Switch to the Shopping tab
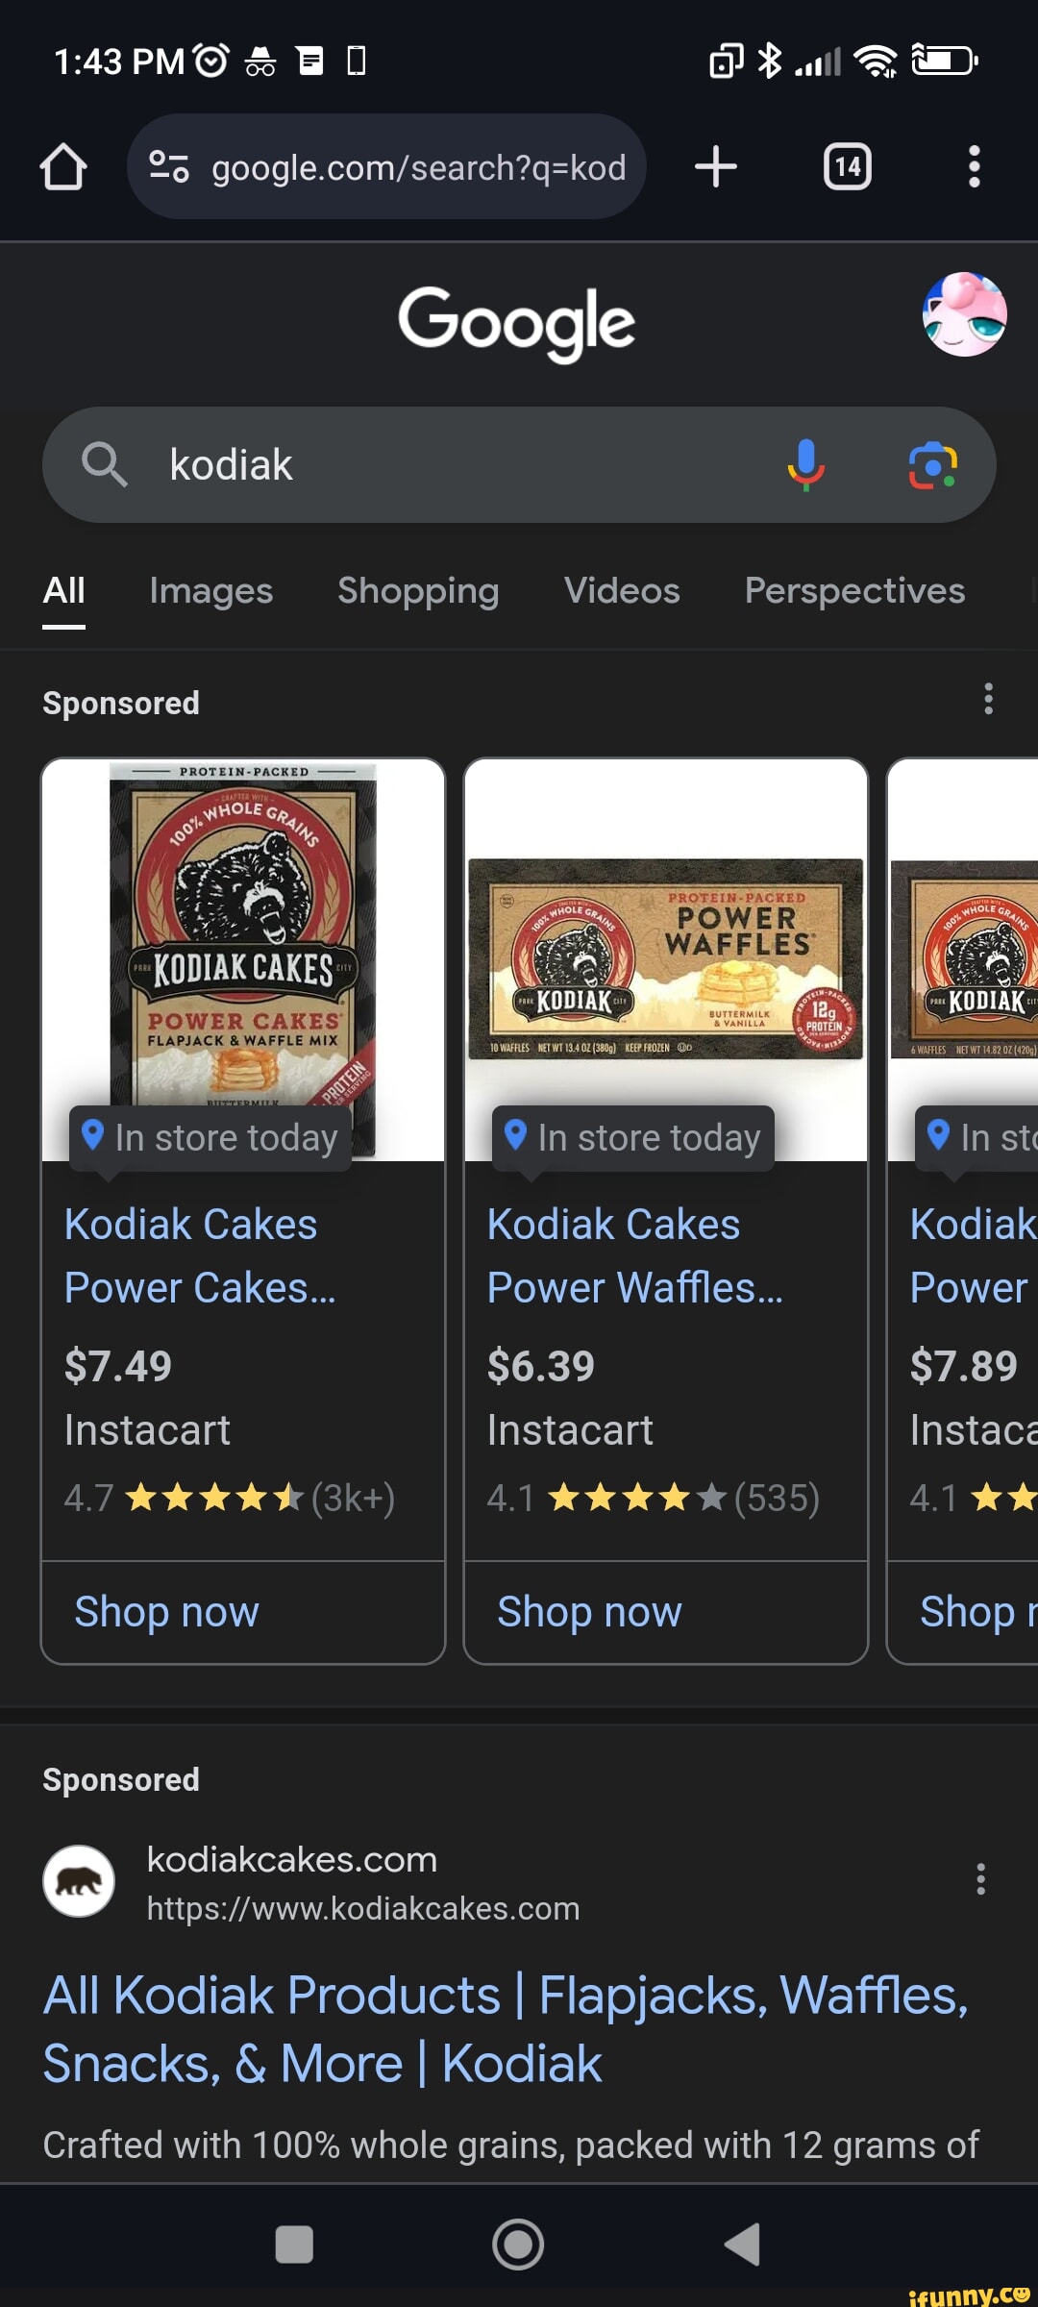 click(418, 590)
